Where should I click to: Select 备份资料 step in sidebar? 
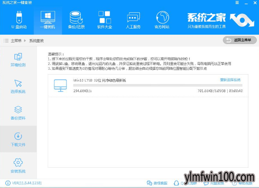point(18,113)
